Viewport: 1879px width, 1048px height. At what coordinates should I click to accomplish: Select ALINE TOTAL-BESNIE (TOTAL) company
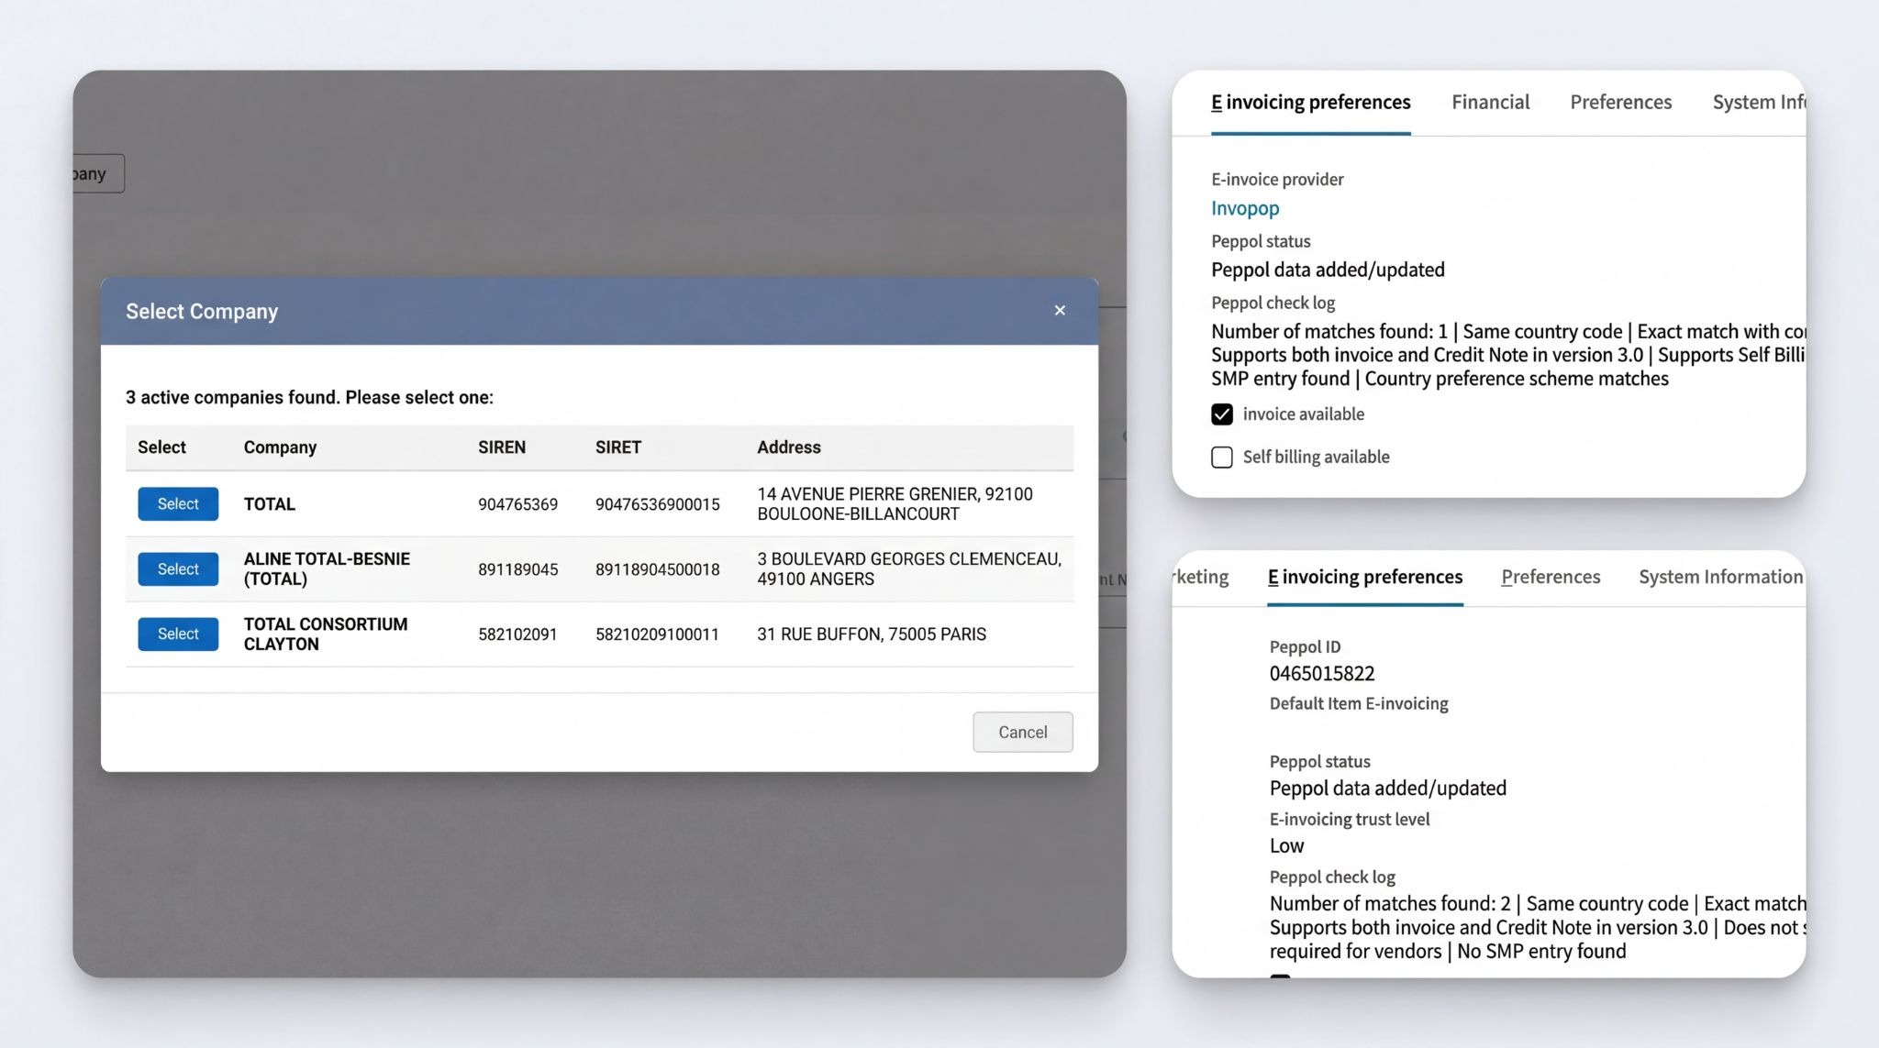[x=177, y=568]
